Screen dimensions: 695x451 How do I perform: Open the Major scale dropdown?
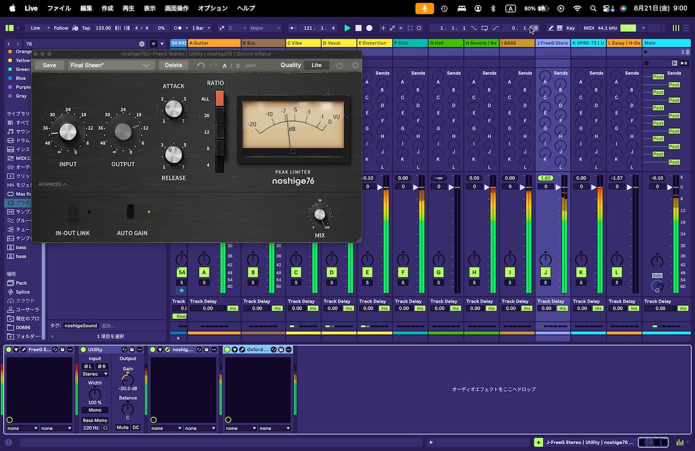pyautogui.click(x=265, y=28)
